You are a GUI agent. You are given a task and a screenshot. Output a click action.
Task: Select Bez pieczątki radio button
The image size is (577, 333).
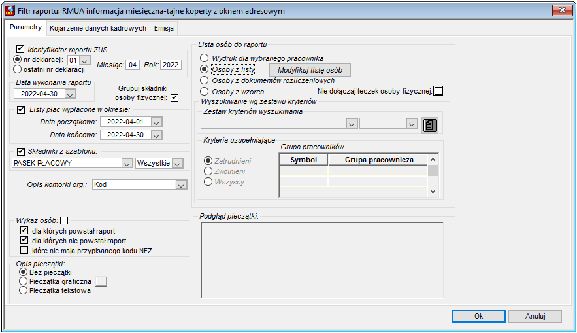(23, 272)
